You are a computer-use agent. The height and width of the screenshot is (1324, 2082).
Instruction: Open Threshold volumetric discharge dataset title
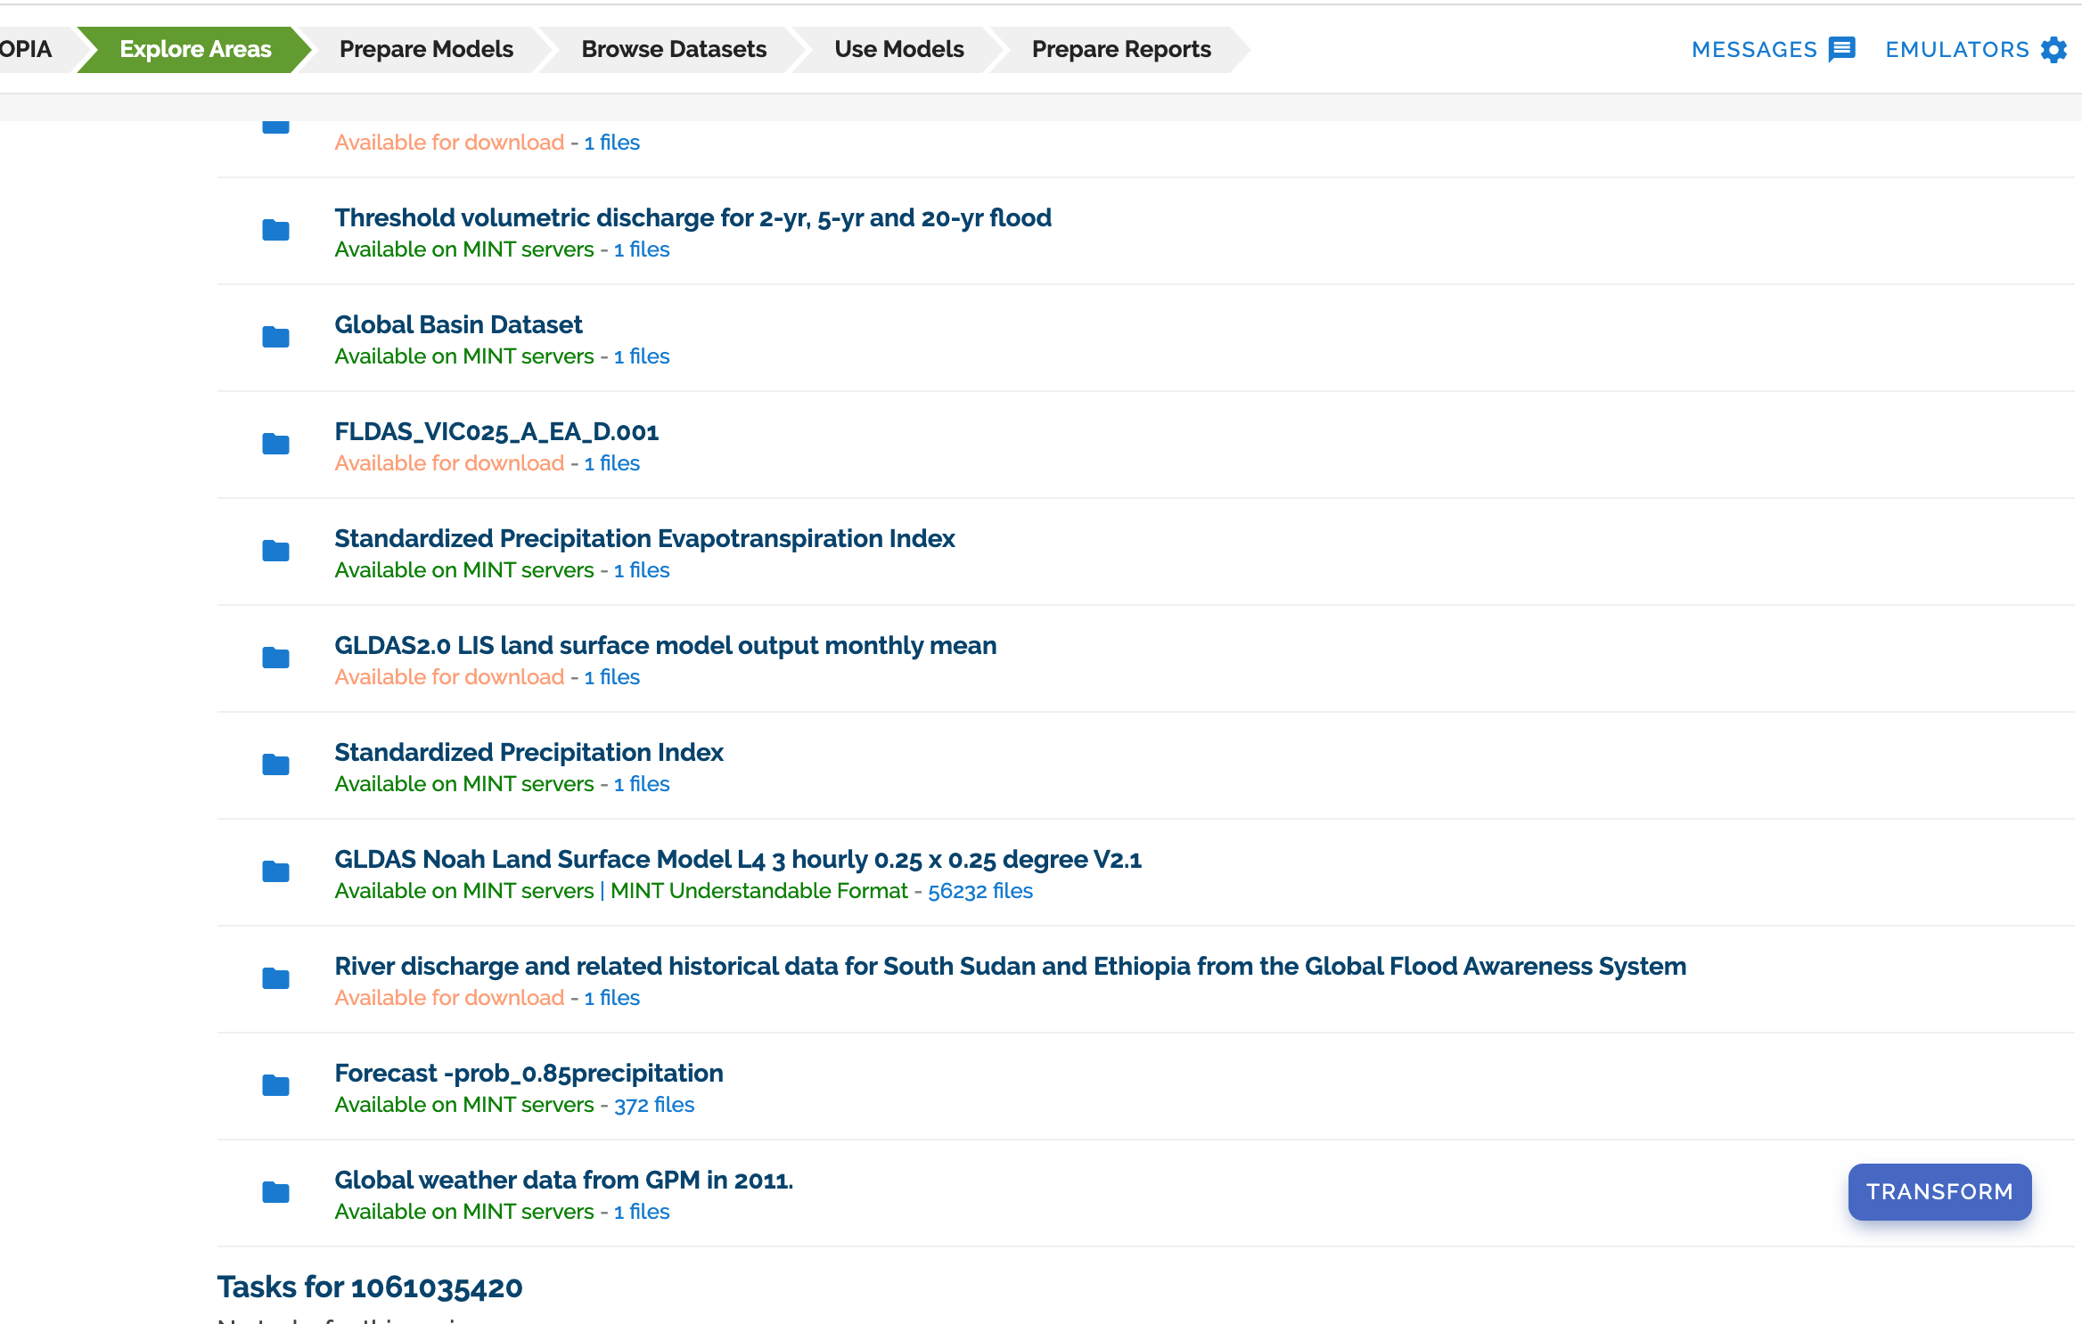point(693,217)
